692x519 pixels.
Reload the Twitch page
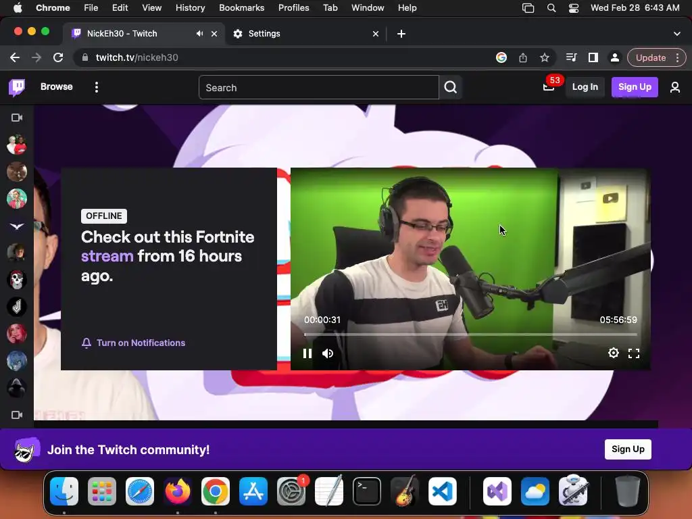[x=58, y=58]
